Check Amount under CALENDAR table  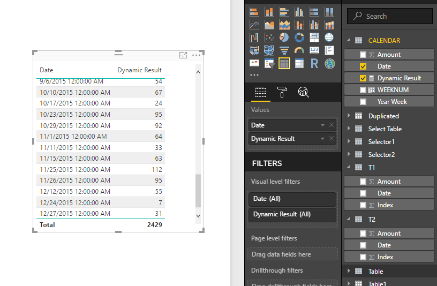point(363,55)
